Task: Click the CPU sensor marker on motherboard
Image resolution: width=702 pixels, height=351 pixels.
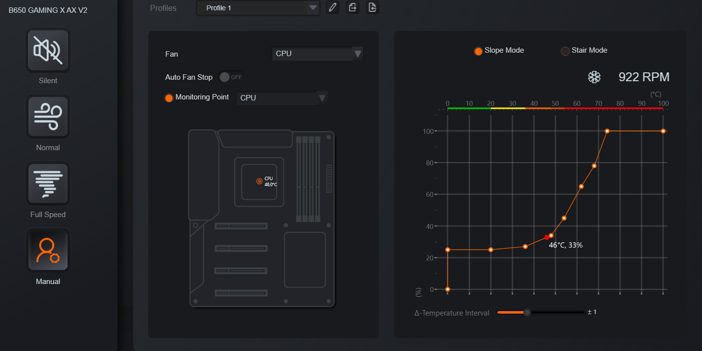Action: tap(259, 181)
